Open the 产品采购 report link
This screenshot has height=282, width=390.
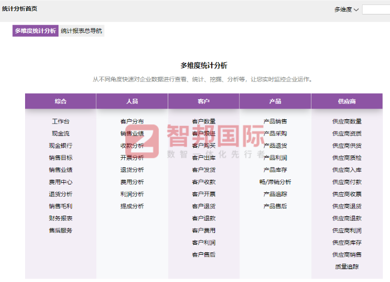275,134
